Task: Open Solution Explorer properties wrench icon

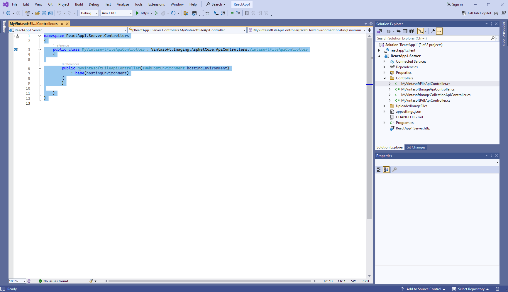Action: point(433,31)
